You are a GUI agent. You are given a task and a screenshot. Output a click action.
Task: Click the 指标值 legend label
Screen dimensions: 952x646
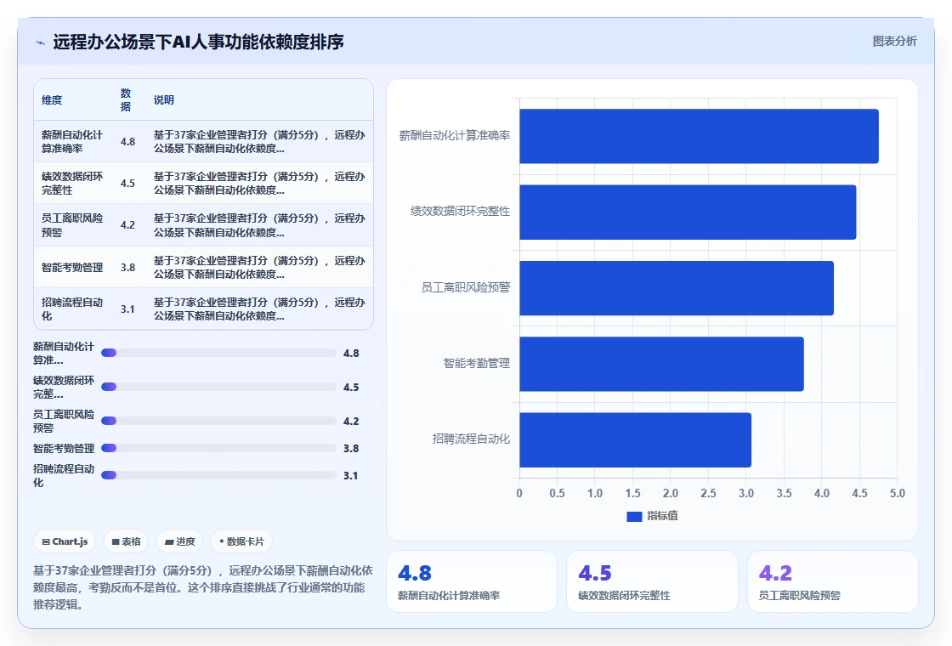coord(662,516)
